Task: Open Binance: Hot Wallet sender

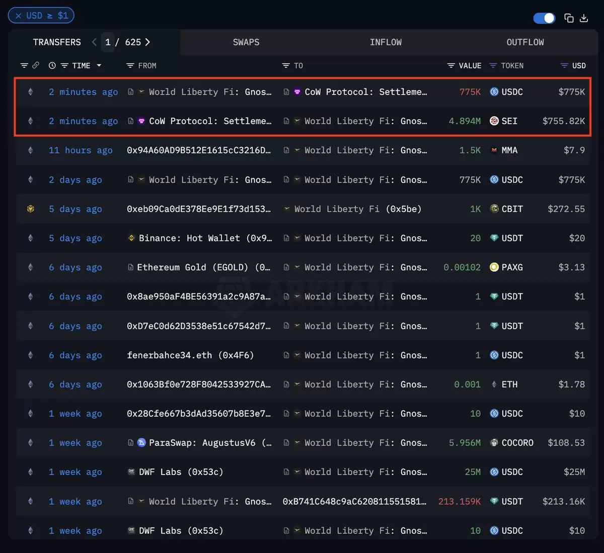Action: [205, 238]
